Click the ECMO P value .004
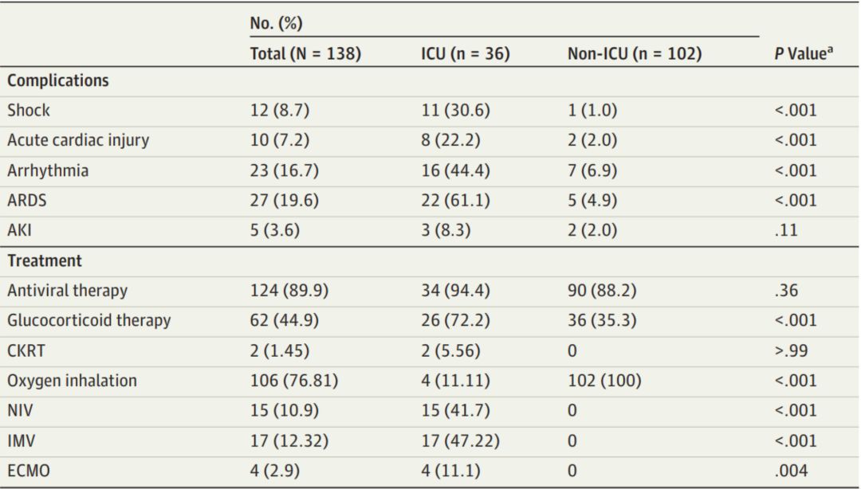Screen dimensions: 861x489 (790, 471)
